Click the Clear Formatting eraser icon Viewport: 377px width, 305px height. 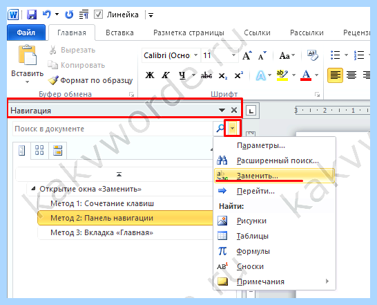pyautogui.click(x=313, y=55)
